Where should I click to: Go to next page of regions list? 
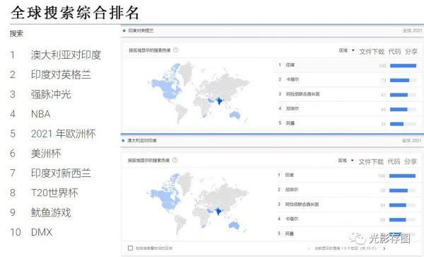point(384,248)
